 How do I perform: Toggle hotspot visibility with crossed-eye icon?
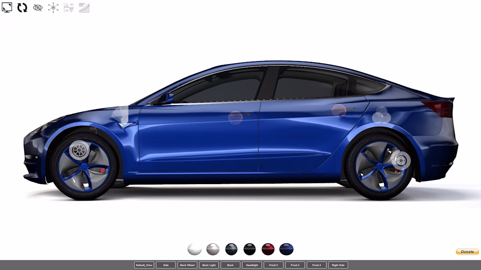(x=38, y=7)
